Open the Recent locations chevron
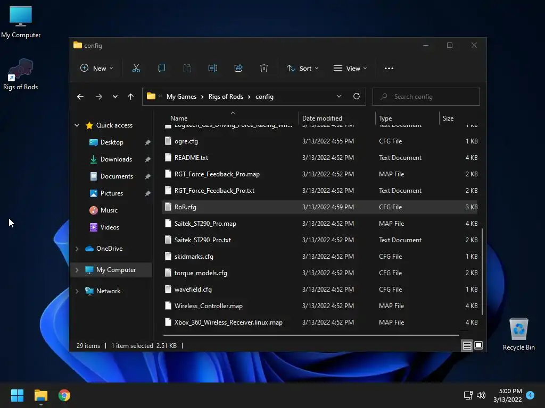This screenshot has height=408, width=545. tap(115, 97)
